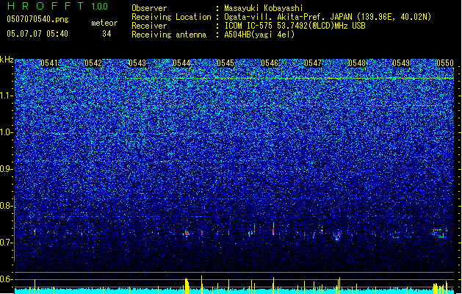Screen dimensions: 462x294
Task: Click the 0550 time marker
Action: click(445, 63)
